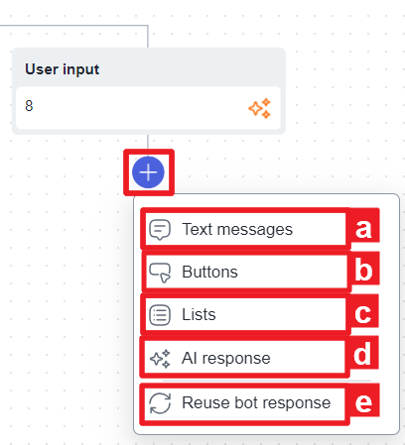This screenshot has width=405, height=445.
Task: Select the AI response text entry
Action: click(x=226, y=358)
